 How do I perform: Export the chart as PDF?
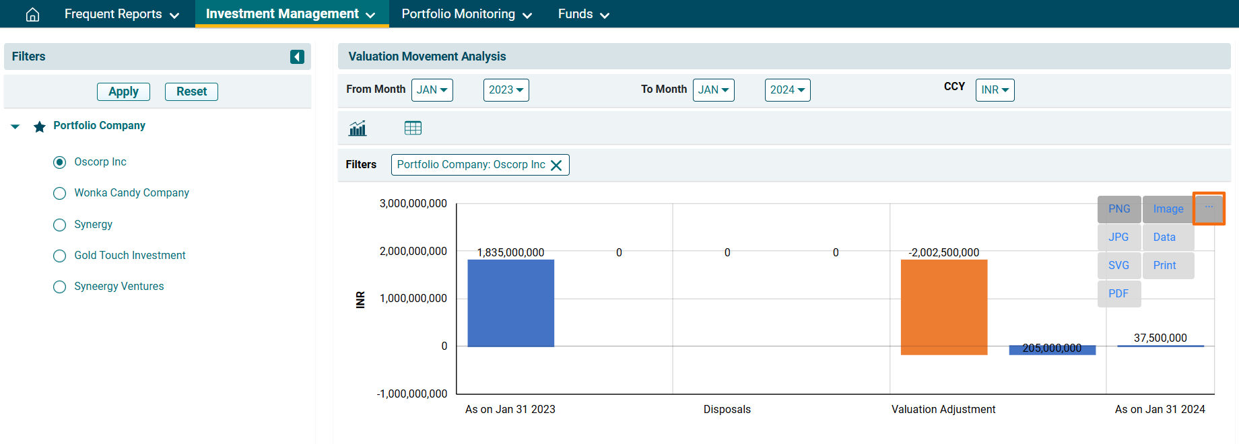(x=1118, y=294)
